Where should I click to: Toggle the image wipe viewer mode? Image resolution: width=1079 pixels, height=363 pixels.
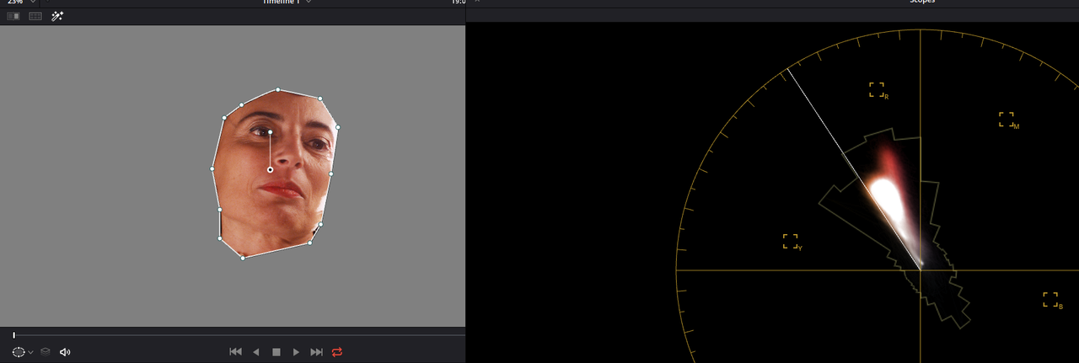pyautogui.click(x=13, y=16)
